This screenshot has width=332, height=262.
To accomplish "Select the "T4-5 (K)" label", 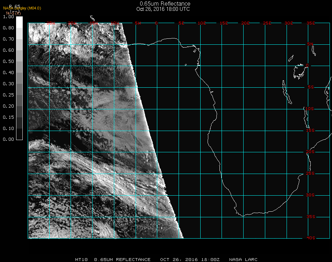I will (x=13, y=13).
